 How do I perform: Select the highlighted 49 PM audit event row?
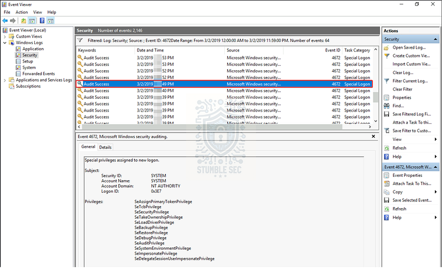(x=224, y=84)
